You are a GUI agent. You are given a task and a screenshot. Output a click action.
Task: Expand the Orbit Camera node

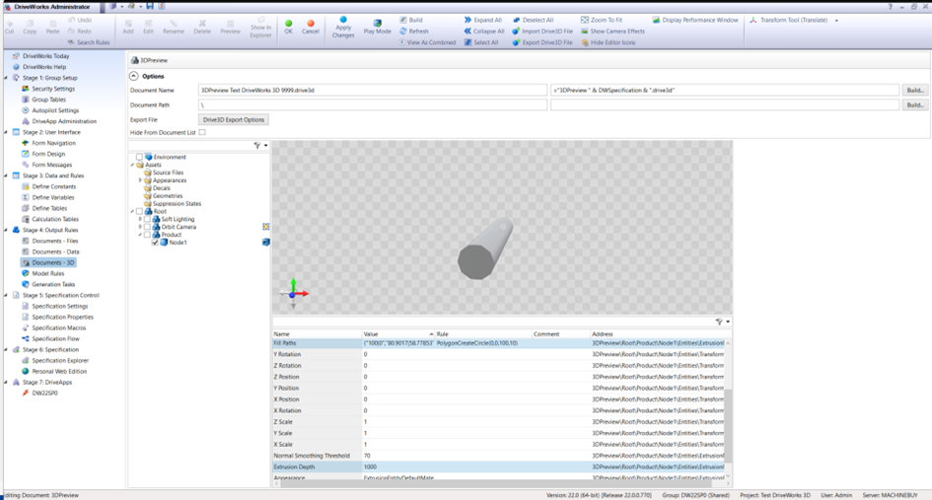[140, 227]
